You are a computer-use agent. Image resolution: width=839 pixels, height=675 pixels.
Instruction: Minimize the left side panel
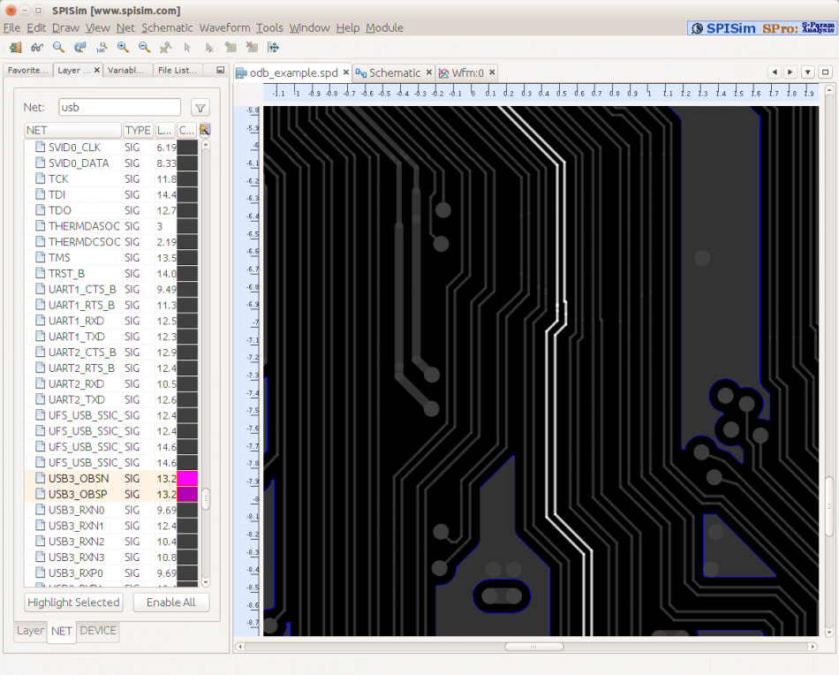[220, 71]
